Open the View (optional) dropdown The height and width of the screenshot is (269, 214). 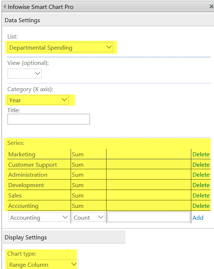point(24,73)
